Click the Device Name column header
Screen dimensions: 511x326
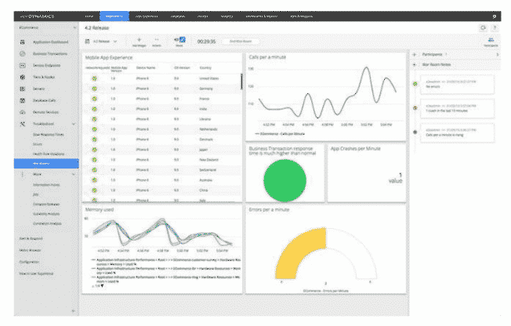coord(146,68)
